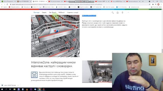
Task: Open Windows taskbar search
Action: (6, 89)
